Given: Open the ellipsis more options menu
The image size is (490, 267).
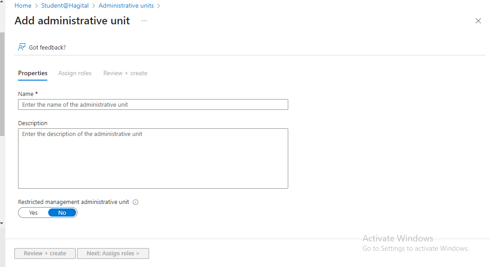Looking at the screenshot, I should pyautogui.click(x=144, y=21).
